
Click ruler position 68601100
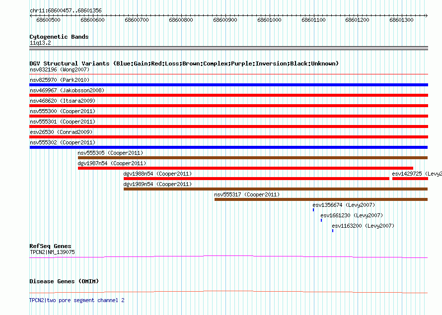[313, 20]
